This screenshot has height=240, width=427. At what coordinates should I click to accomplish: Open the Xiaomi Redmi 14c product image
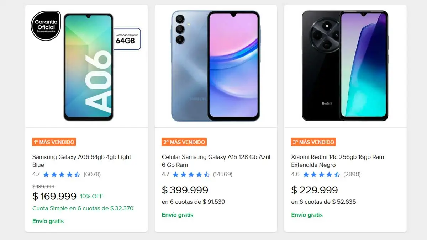tap(345, 66)
